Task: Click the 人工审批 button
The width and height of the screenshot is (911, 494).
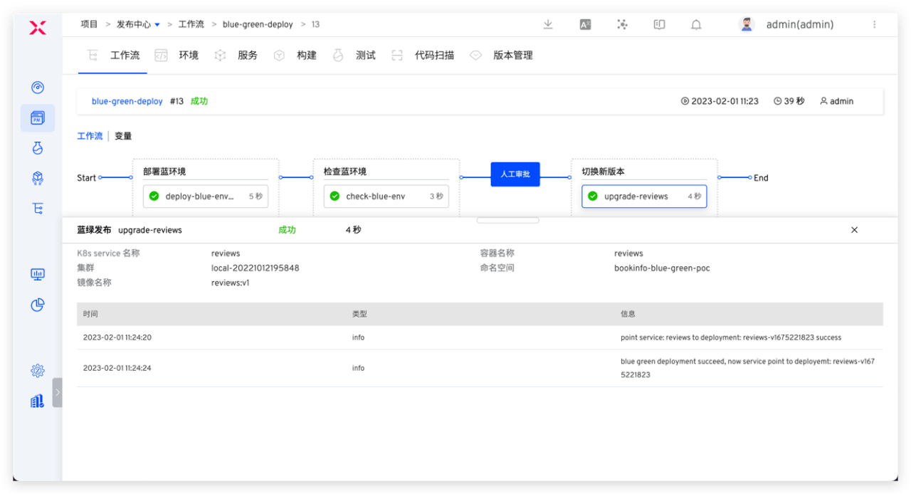Action: tap(515, 174)
